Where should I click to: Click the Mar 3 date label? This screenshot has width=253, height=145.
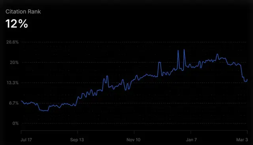click(x=242, y=140)
